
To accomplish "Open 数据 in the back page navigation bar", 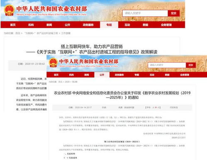I will 146,25.
